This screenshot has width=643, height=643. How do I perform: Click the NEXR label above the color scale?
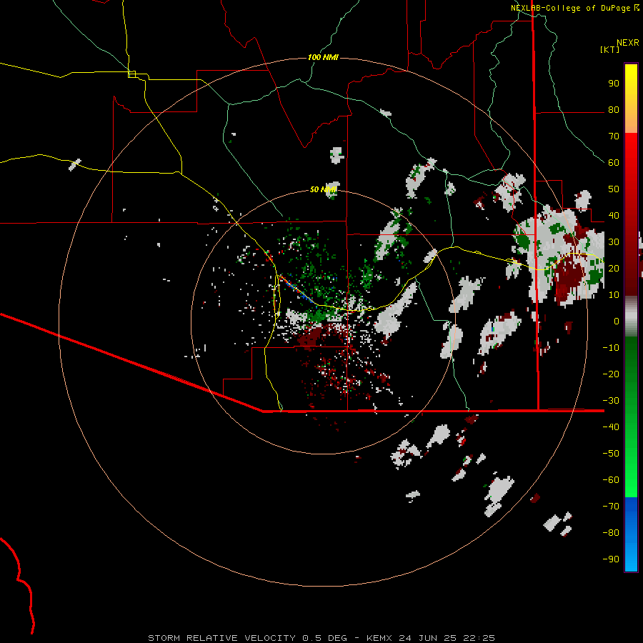[x=627, y=43]
